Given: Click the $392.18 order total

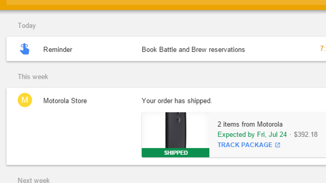Looking at the screenshot, I should 306,134.
